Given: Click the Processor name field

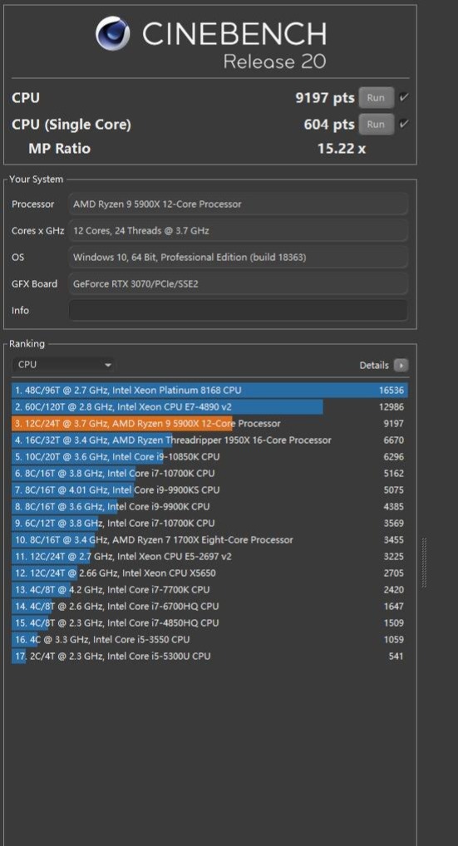Looking at the screenshot, I should pyautogui.click(x=238, y=204).
